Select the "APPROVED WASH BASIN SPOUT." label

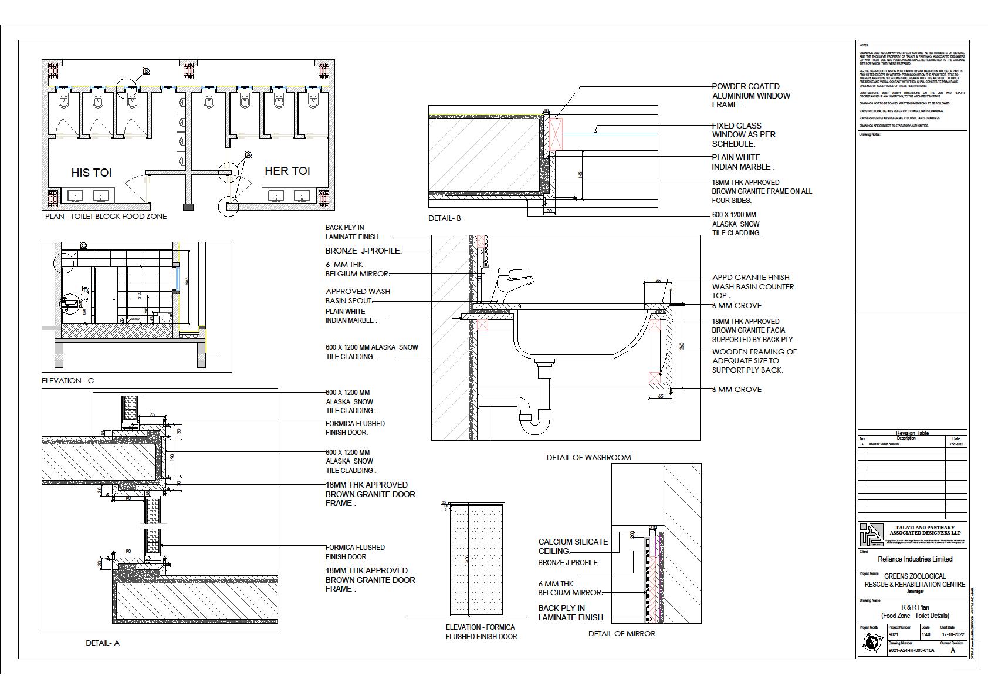point(358,296)
